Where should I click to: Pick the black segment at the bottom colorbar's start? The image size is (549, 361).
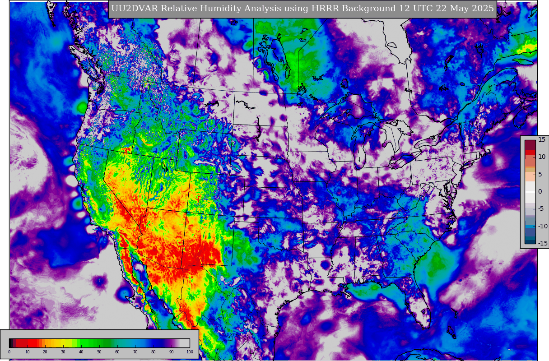(10, 343)
